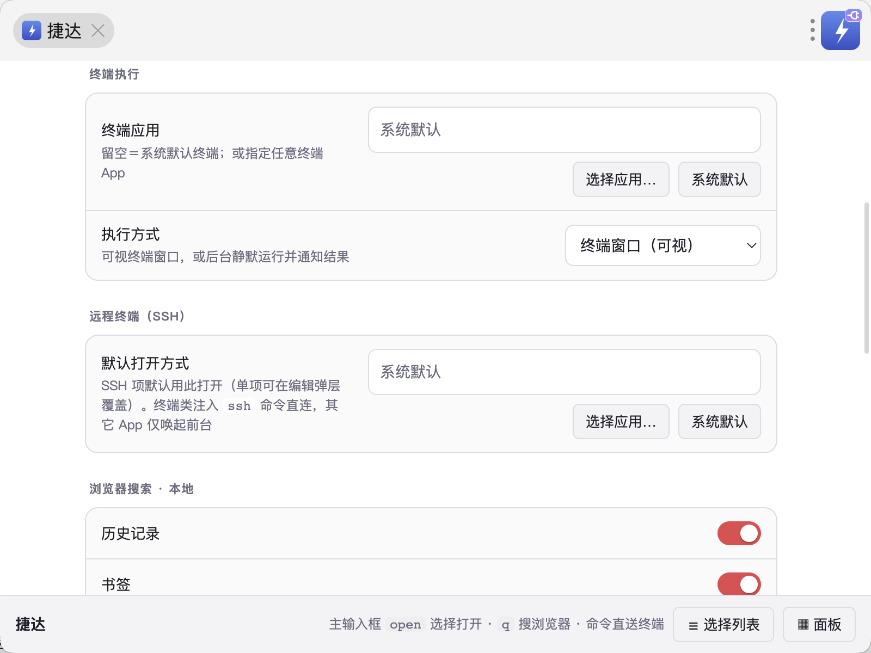871x653 pixels.
Task: Click 系统默认 button under 默认打开方式
Action: point(720,421)
